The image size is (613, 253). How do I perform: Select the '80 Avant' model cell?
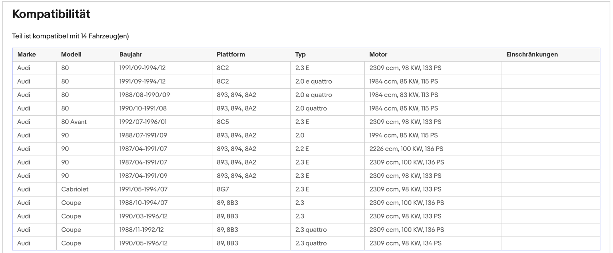click(74, 122)
